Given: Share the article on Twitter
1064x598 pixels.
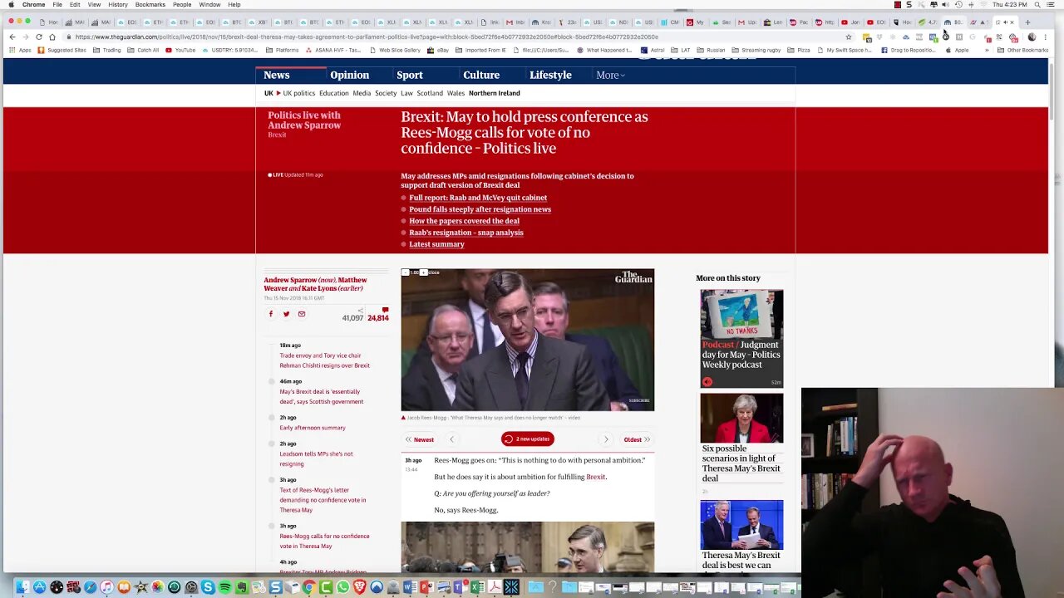Looking at the screenshot, I should coord(286,314).
